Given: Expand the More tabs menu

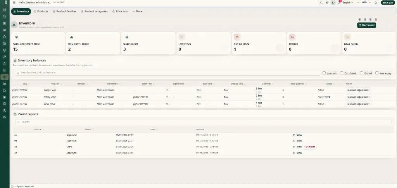Looking at the screenshot, I should coord(138,11).
